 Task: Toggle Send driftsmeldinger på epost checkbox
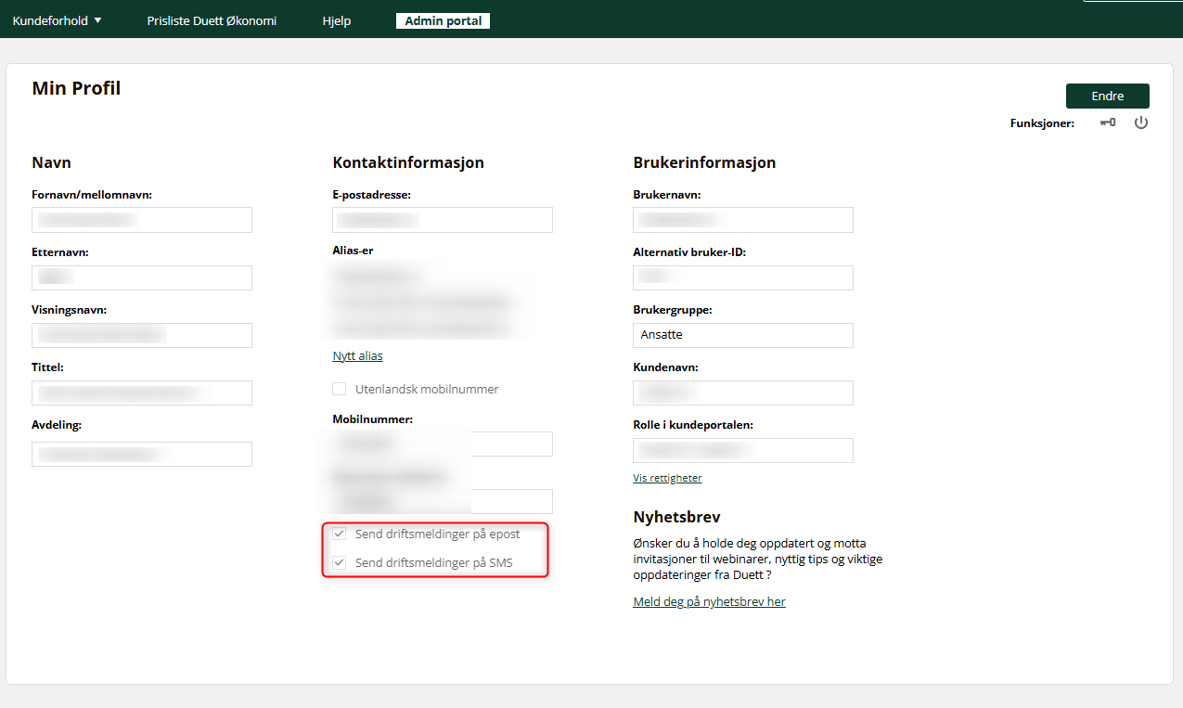(x=340, y=534)
